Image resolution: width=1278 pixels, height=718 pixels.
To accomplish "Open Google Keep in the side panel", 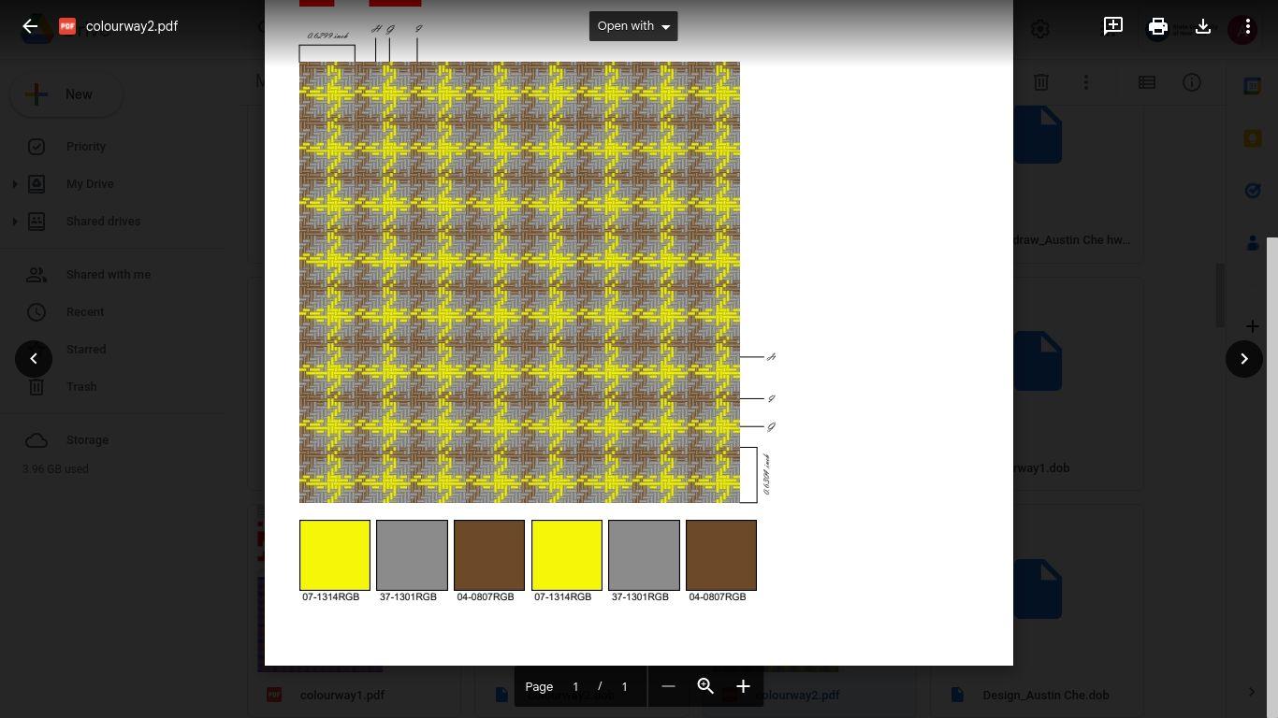I will [x=1253, y=138].
